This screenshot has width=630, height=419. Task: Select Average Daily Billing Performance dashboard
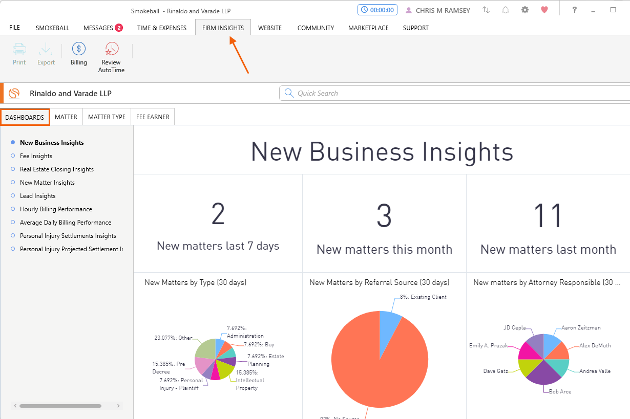(x=66, y=223)
